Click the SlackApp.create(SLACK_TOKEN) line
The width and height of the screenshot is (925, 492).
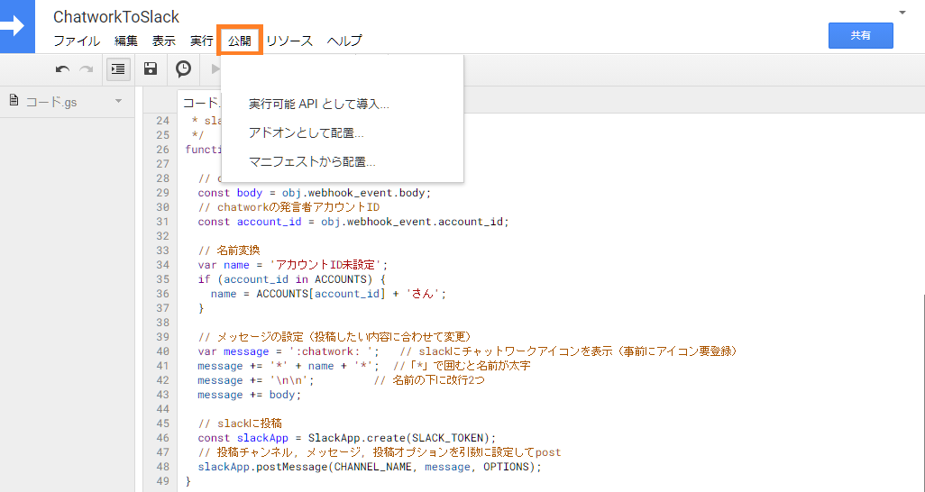click(x=347, y=438)
